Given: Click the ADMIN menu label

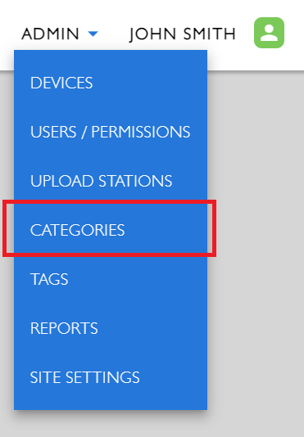Looking at the screenshot, I should click(x=50, y=34).
